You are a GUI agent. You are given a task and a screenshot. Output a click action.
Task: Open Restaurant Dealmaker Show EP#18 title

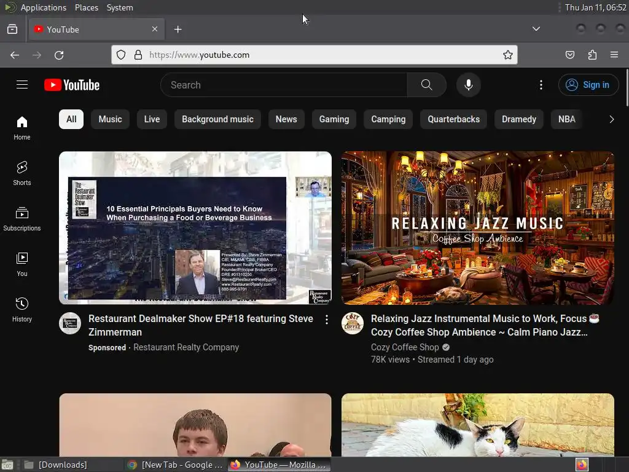coord(201,326)
